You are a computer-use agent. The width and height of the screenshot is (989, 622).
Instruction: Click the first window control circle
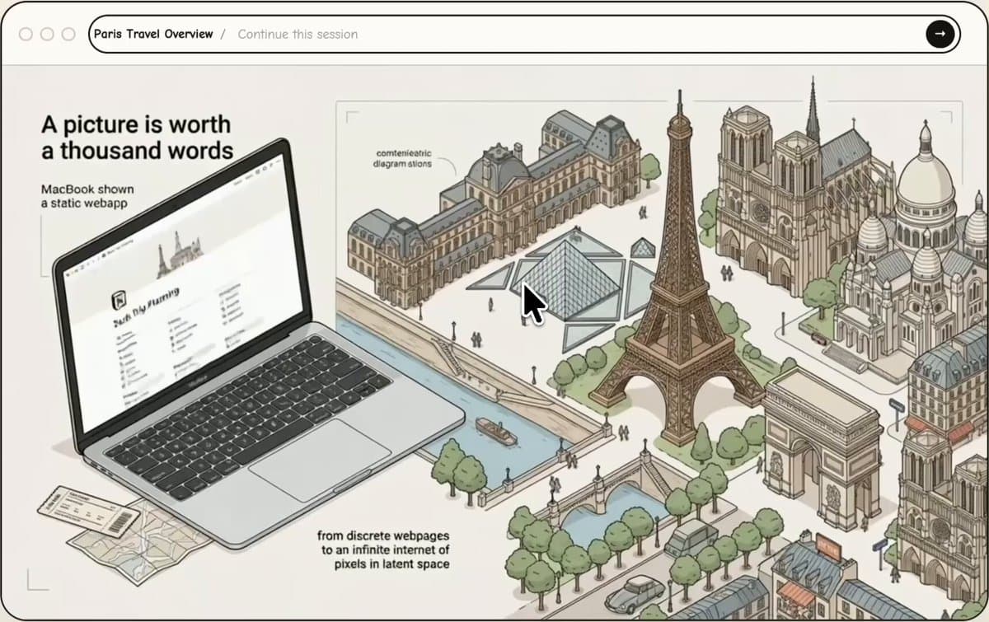26,35
